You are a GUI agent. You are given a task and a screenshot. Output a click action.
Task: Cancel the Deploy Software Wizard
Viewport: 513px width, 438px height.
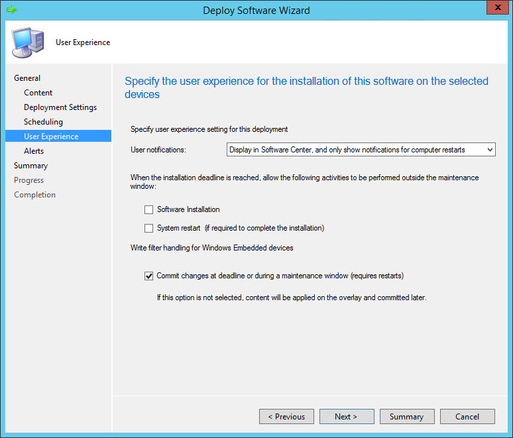tap(467, 417)
